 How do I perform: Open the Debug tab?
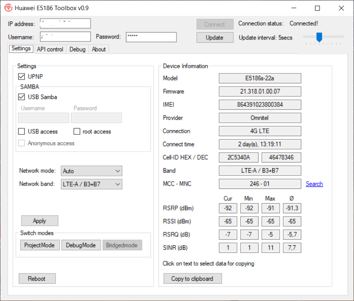pyautogui.click(x=78, y=49)
